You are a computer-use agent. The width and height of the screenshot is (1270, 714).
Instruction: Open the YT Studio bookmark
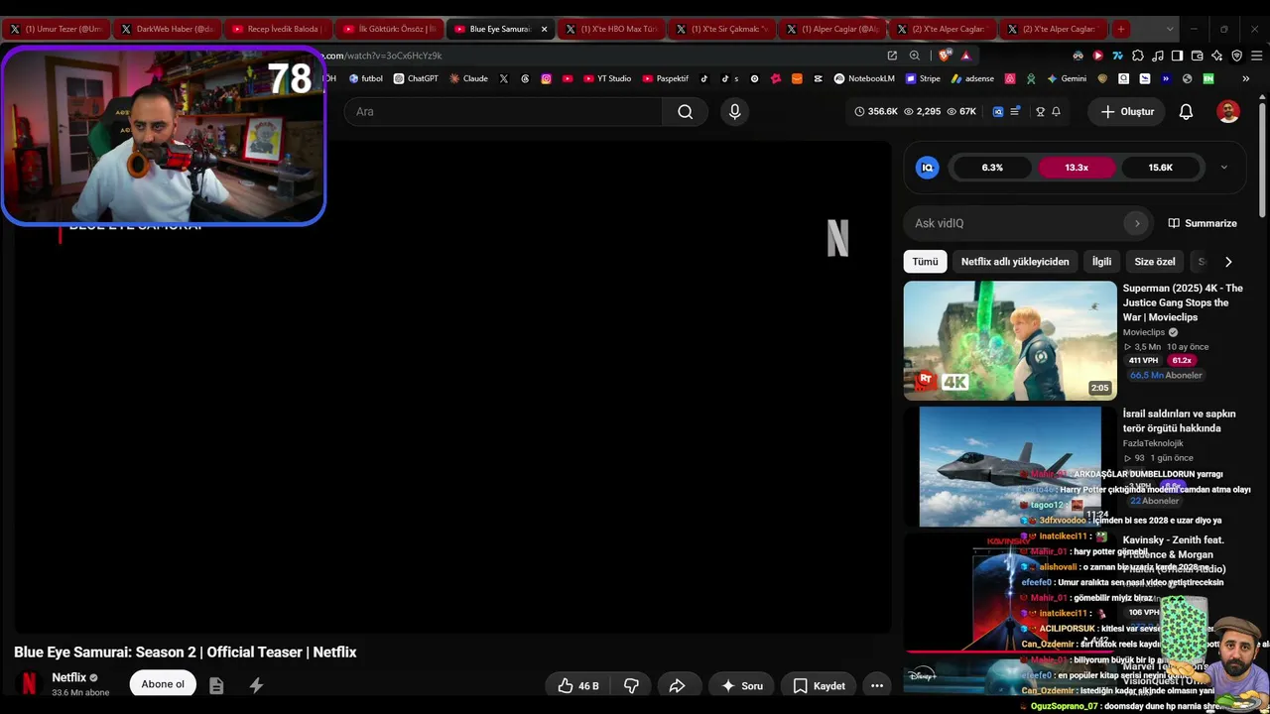pos(607,78)
